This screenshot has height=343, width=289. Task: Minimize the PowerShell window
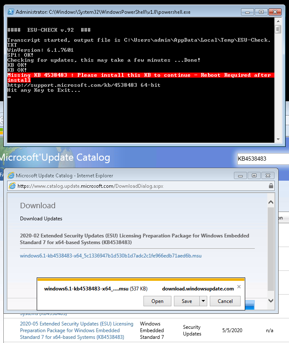pos(247,12)
